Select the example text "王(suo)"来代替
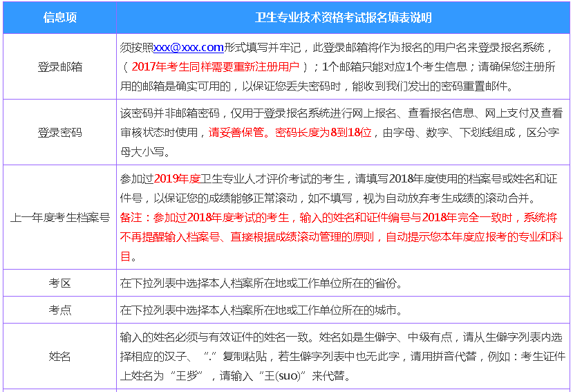Image resolution: width=573 pixels, height=392 pixels. tap(302, 376)
